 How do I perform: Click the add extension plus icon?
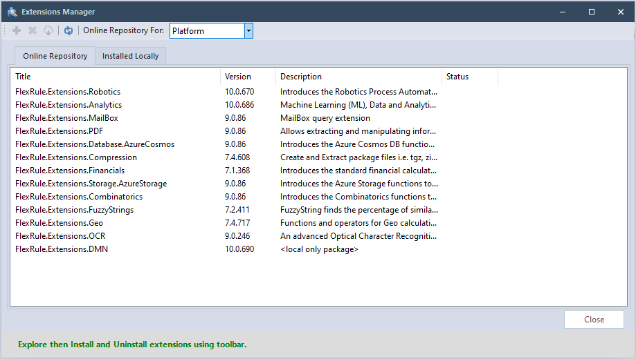(17, 30)
